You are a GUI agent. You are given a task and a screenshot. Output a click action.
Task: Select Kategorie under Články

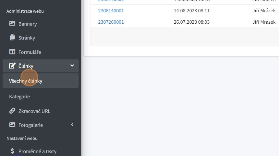tap(19, 96)
